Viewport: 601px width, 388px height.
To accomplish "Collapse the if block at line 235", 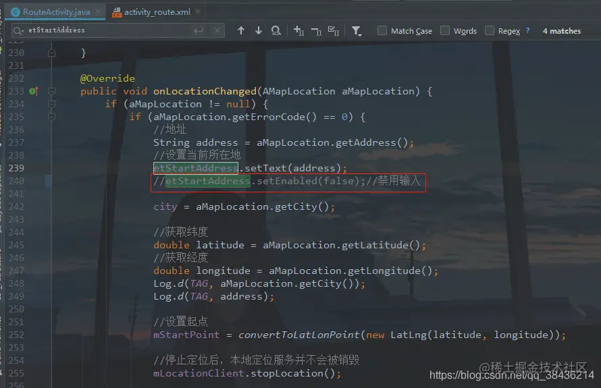I will pyautogui.click(x=52, y=117).
